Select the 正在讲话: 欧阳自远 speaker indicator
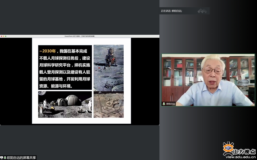Screen dimensions: 257x160 (171, 11)
